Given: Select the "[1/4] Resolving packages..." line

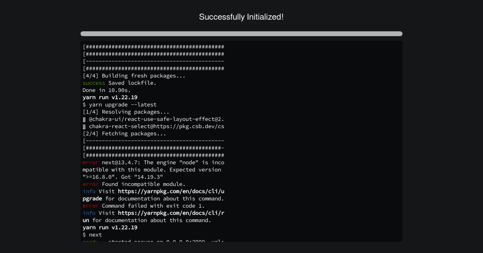Looking at the screenshot, I should click(126, 112).
